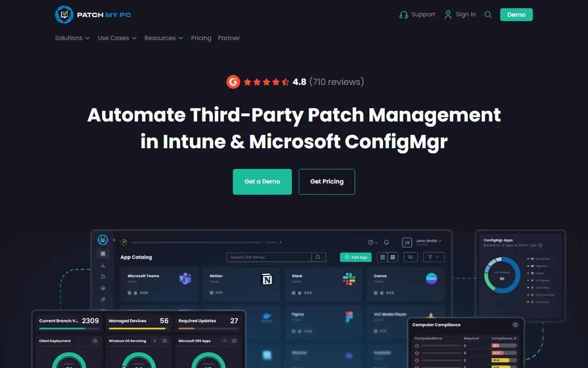Select the layers sidebar icon
This screenshot has height=368, width=588.
[x=103, y=288]
